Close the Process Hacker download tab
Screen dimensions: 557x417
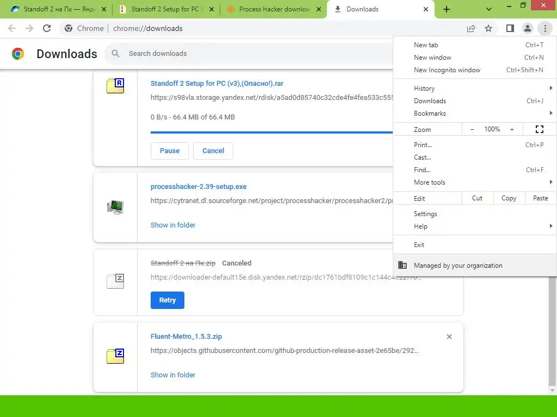pos(319,9)
